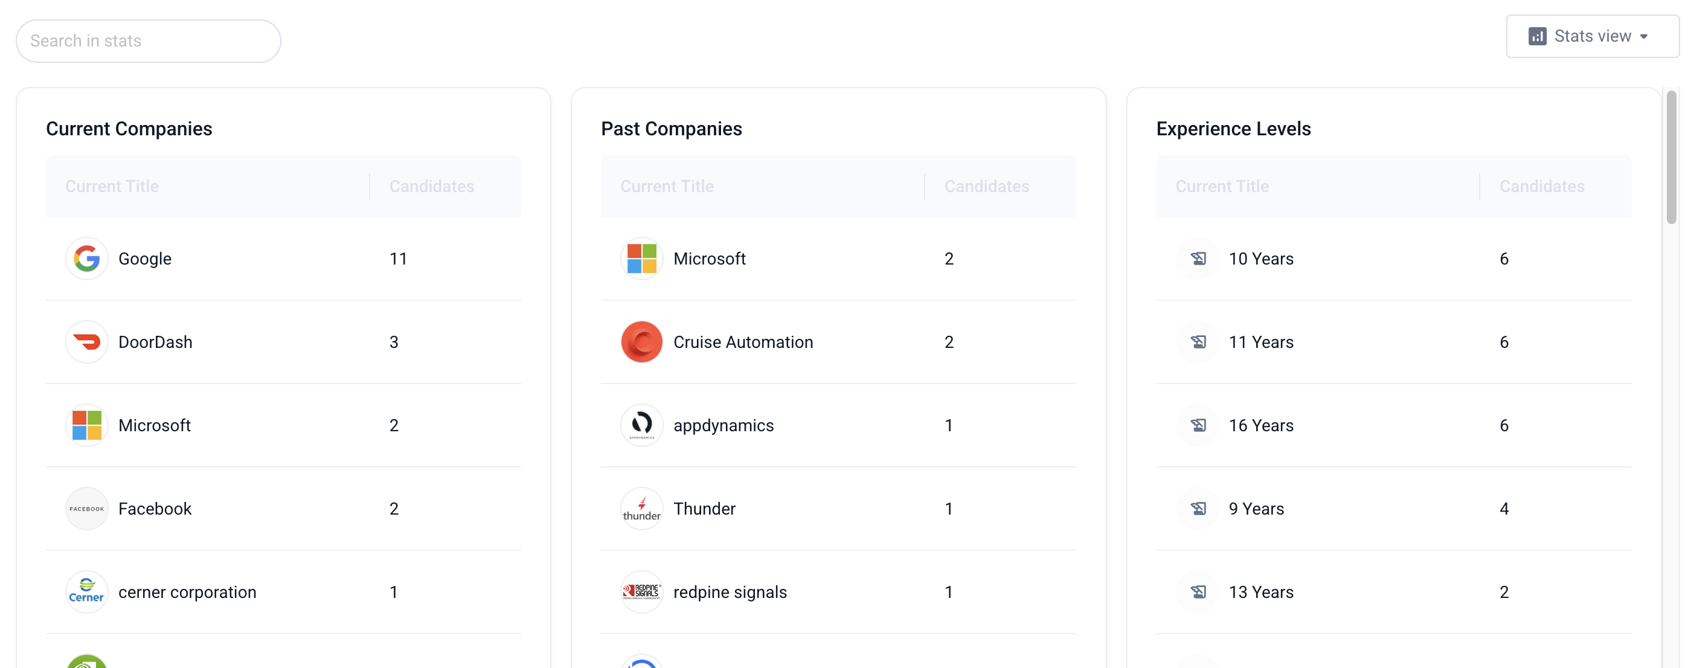
Task: Select the 16 Years experience row
Action: coord(1260,425)
